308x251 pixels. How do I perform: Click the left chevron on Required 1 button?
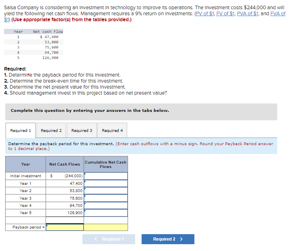(x=96, y=239)
